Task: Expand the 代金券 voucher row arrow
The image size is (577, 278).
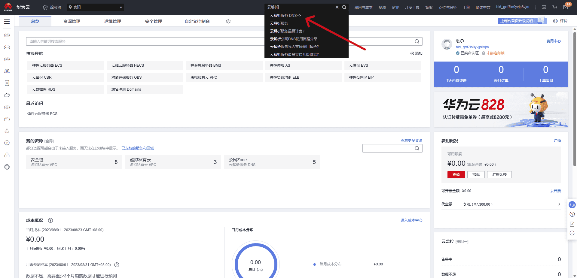Action: pyautogui.click(x=559, y=204)
